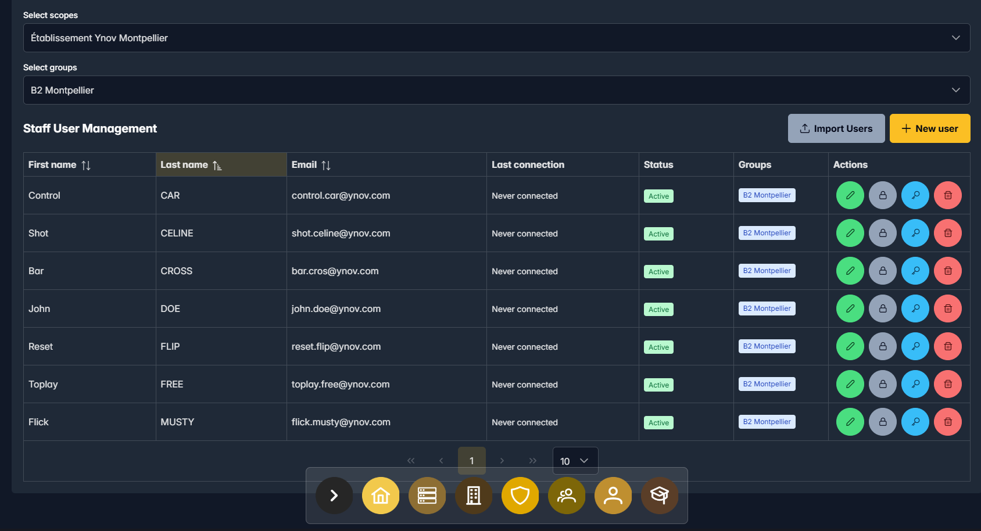
Task: Open the home icon in bottom dock
Action: 381,496
